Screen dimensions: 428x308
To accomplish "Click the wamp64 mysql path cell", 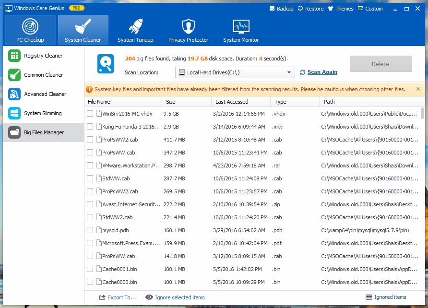I will [365, 230].
